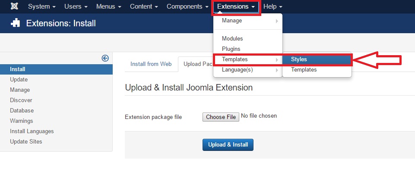Collapse sidebar with the left arrow icon
The height and width of the screenshot is (178, 415).
click(x=105, y=58)
